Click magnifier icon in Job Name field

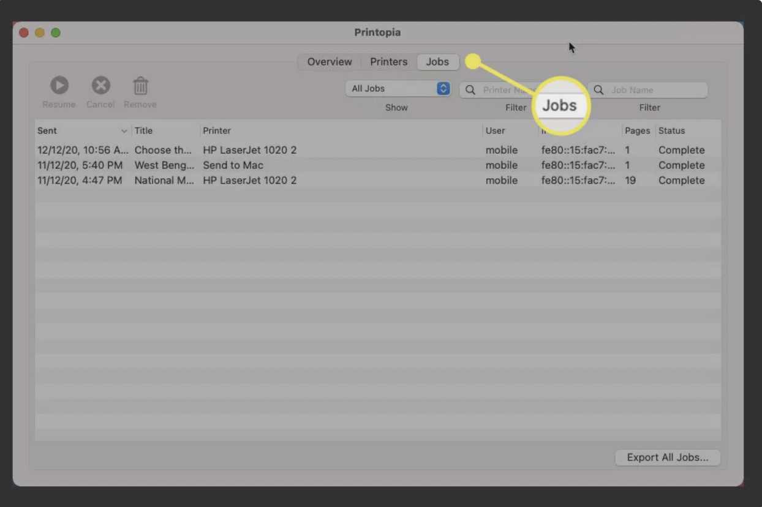point(599,90)
